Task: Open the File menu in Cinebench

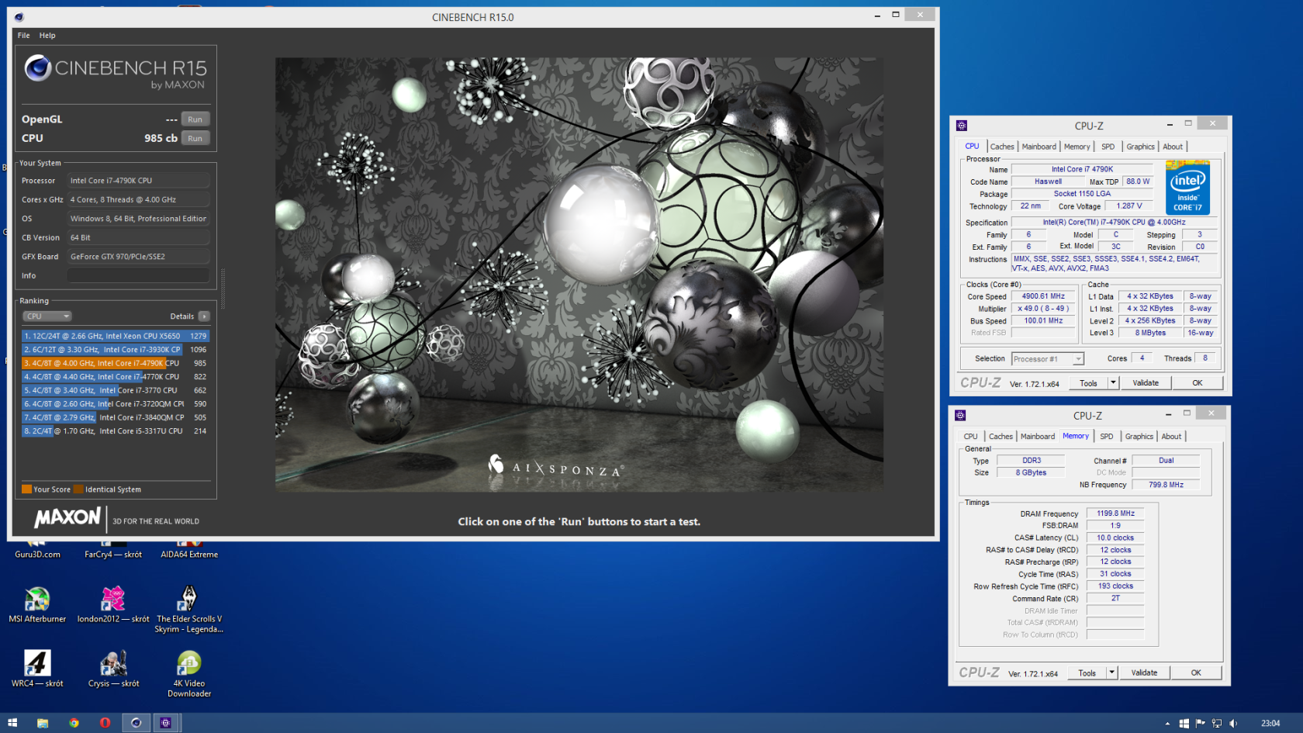Action: point(24,36)
